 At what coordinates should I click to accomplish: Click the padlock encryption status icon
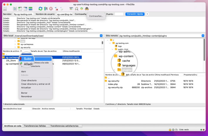pos(170,130)
